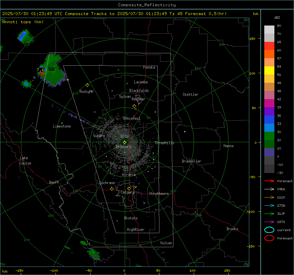Click the Ponoka city label
Viewport: 294px width, 275px height.
149,67
